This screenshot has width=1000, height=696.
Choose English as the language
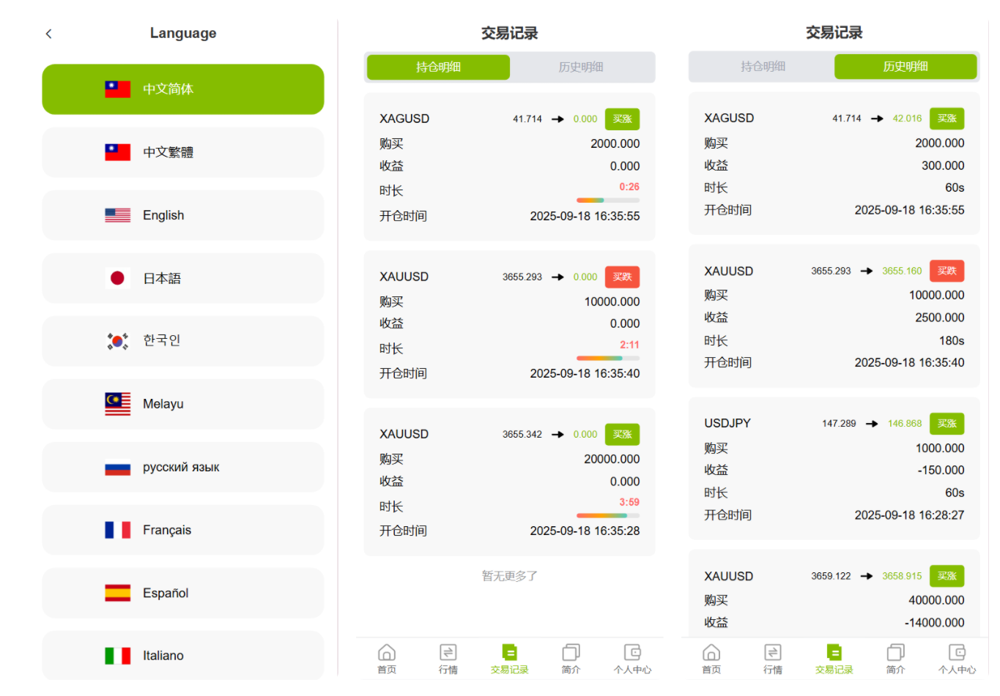coord(182,215)
